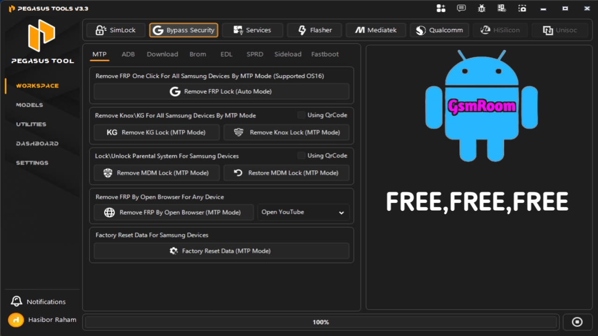Open the chat message icon in title bar
The image size is (598, 336).
tap(461, 8)
